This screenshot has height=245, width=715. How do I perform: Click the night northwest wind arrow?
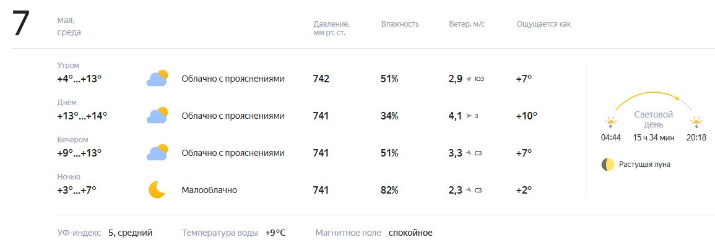tap(468, 190)
